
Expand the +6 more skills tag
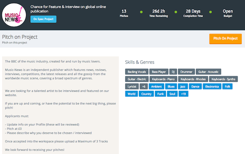pos(144,87)
